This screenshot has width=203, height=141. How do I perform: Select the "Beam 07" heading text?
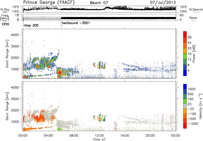[x=99, y=3]
